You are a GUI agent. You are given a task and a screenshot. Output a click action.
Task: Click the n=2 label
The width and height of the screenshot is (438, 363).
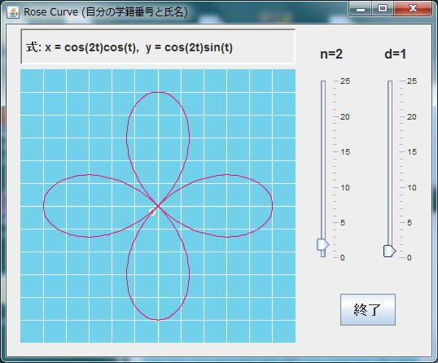331,55
